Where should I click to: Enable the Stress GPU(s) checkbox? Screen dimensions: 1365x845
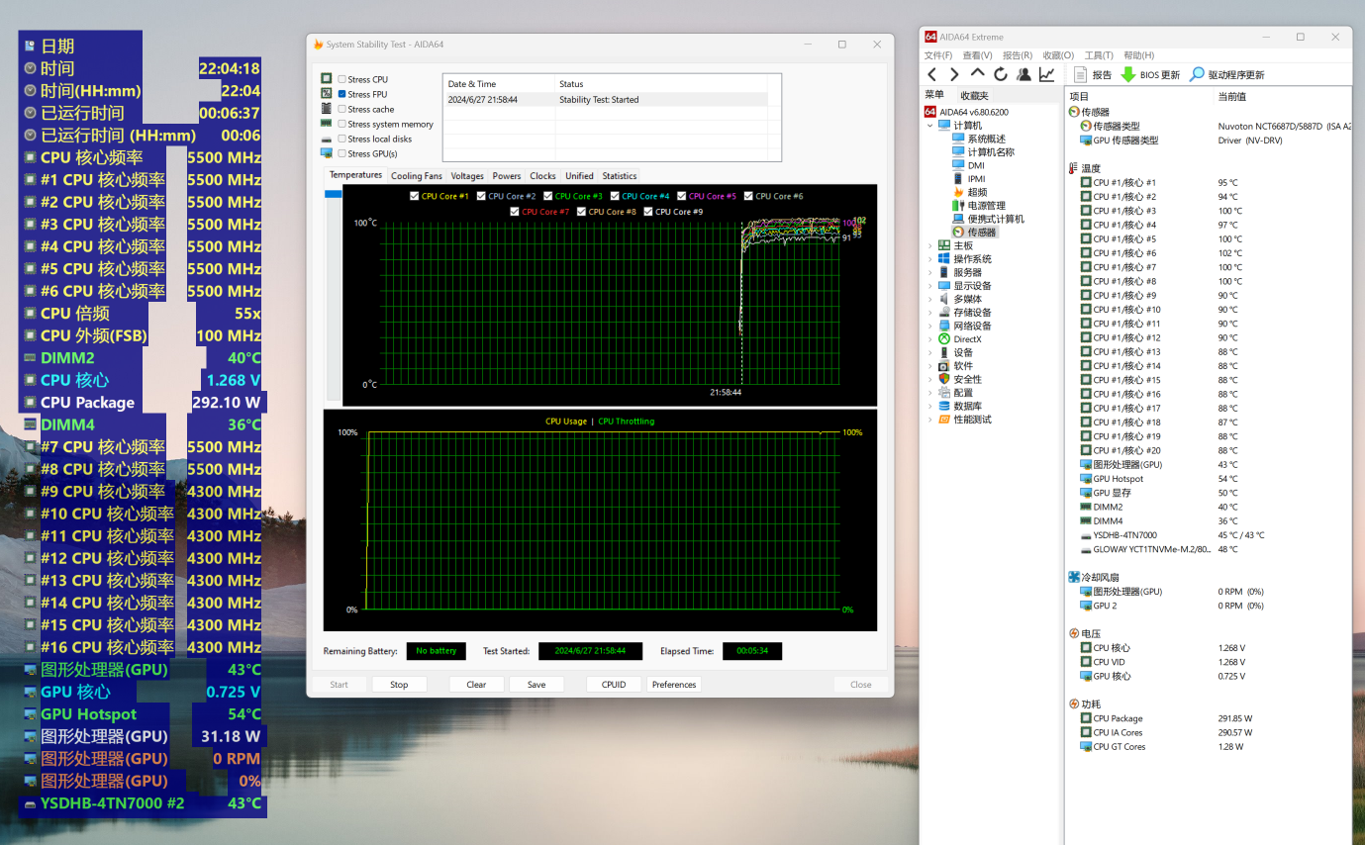click(x=341, y=153)
